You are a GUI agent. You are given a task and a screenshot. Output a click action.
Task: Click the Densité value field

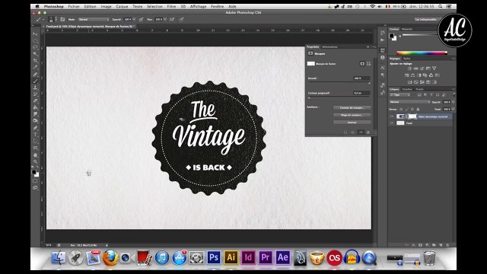click(361, 78)
